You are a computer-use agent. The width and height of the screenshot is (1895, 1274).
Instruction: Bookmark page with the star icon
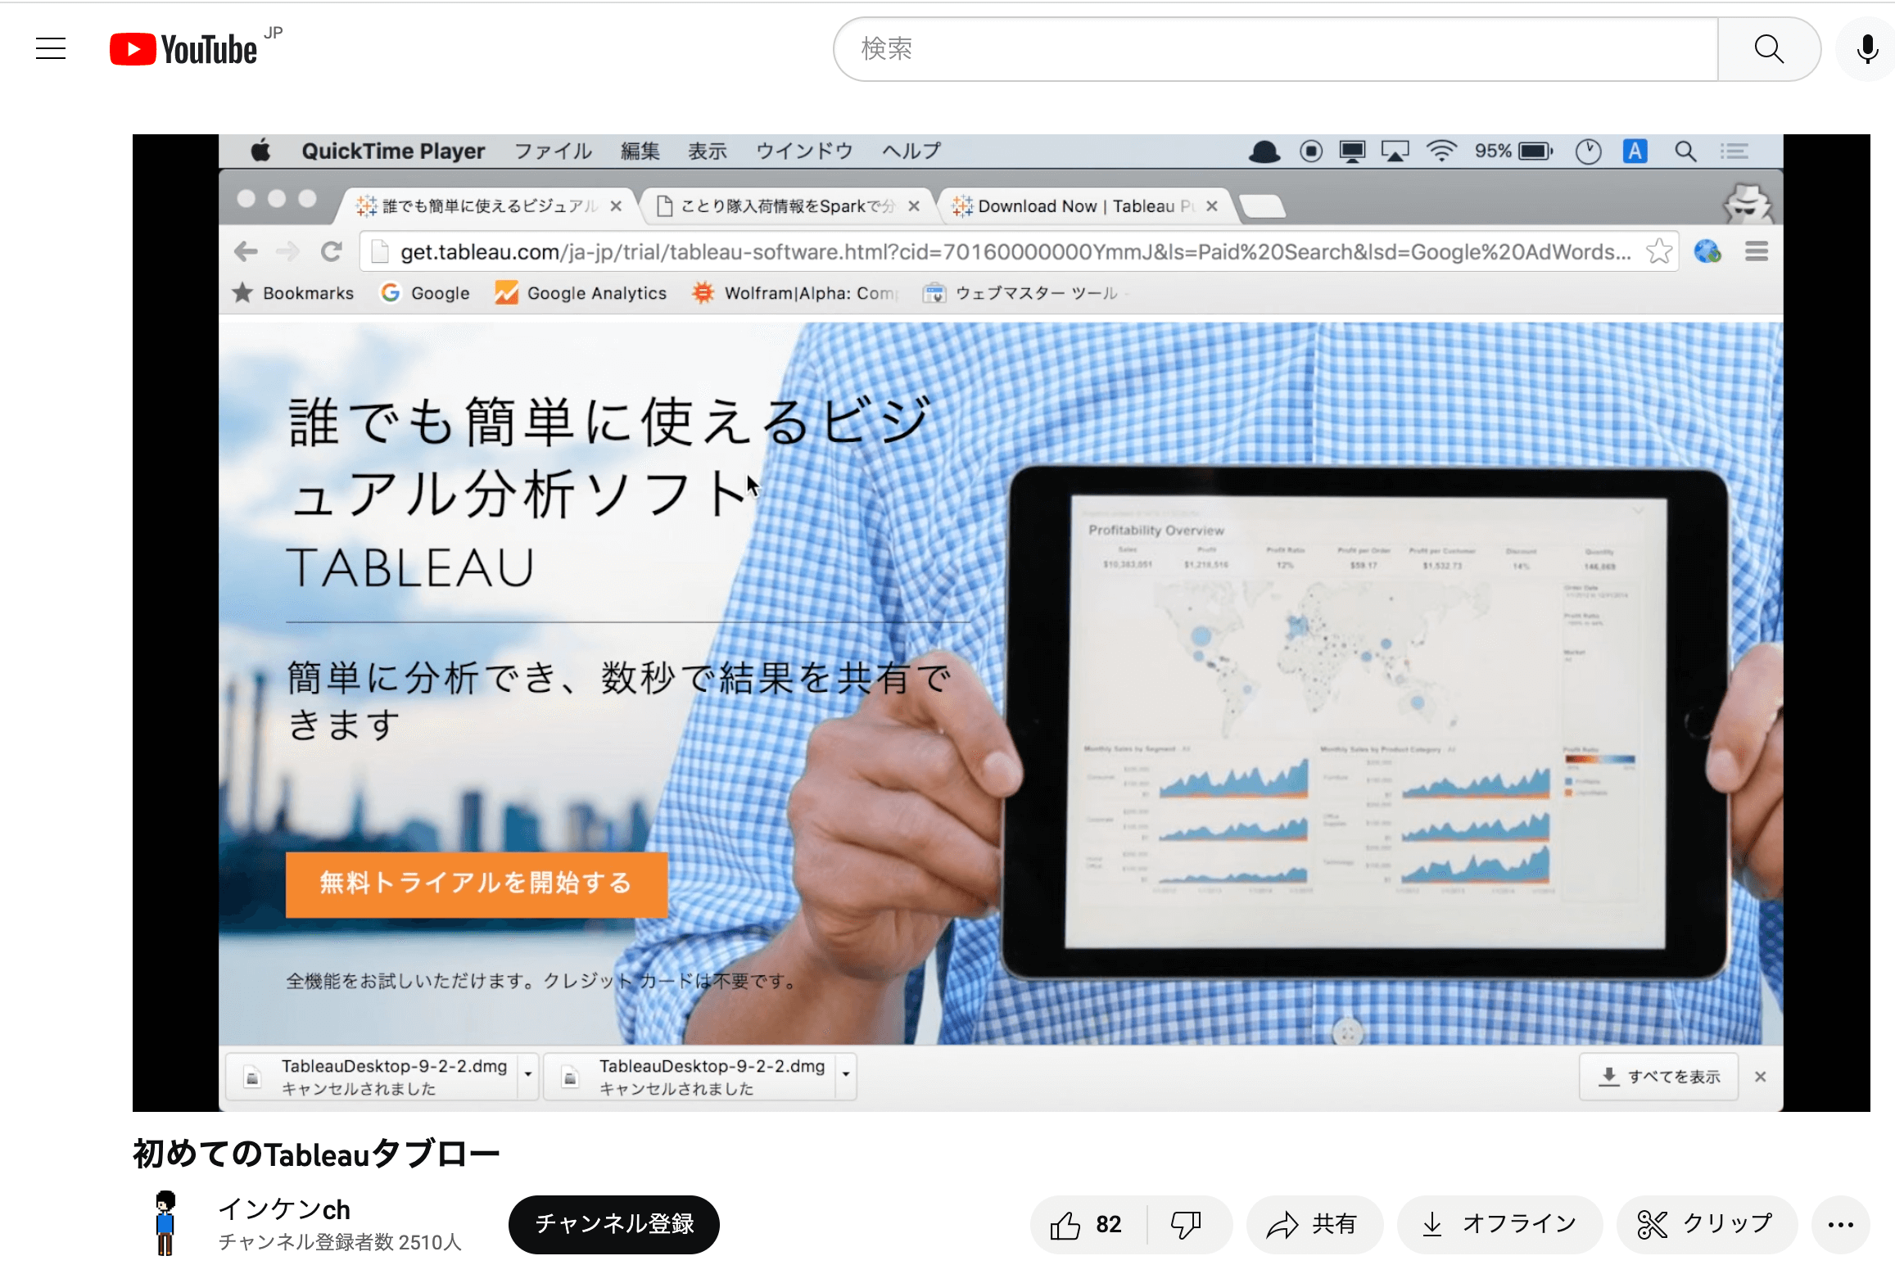(1659, 251)
